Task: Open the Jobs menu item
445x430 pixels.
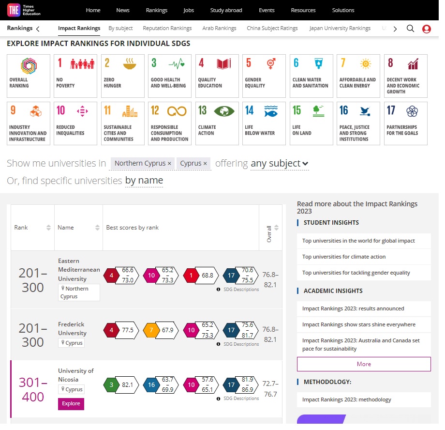Action: coord(189,10)
